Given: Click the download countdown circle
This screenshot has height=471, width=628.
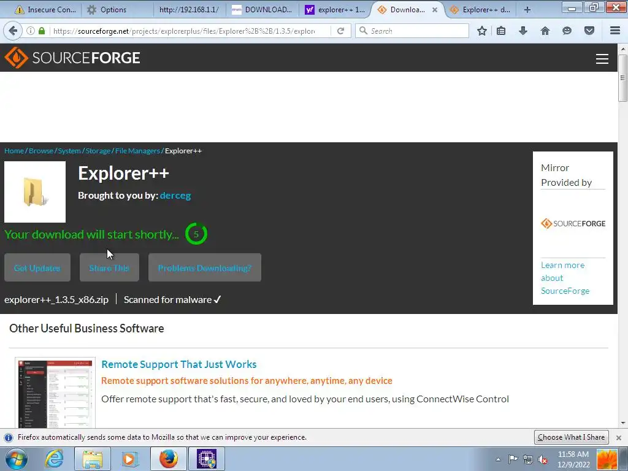Looking at the screenshot, I should pyautogui.click(x=196, y=234).
